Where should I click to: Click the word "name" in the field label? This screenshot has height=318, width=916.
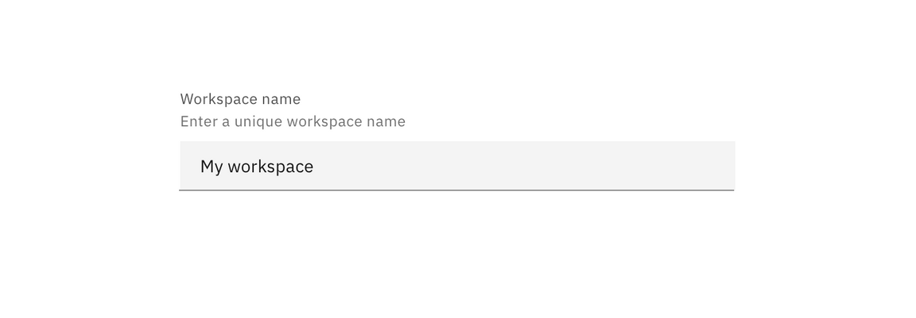[281, 99]
